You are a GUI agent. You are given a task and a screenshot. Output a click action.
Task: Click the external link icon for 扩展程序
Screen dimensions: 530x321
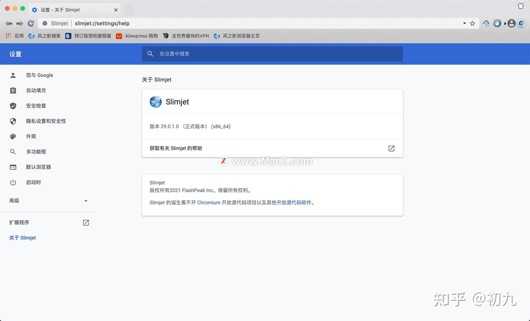click(x=86, y=222)
